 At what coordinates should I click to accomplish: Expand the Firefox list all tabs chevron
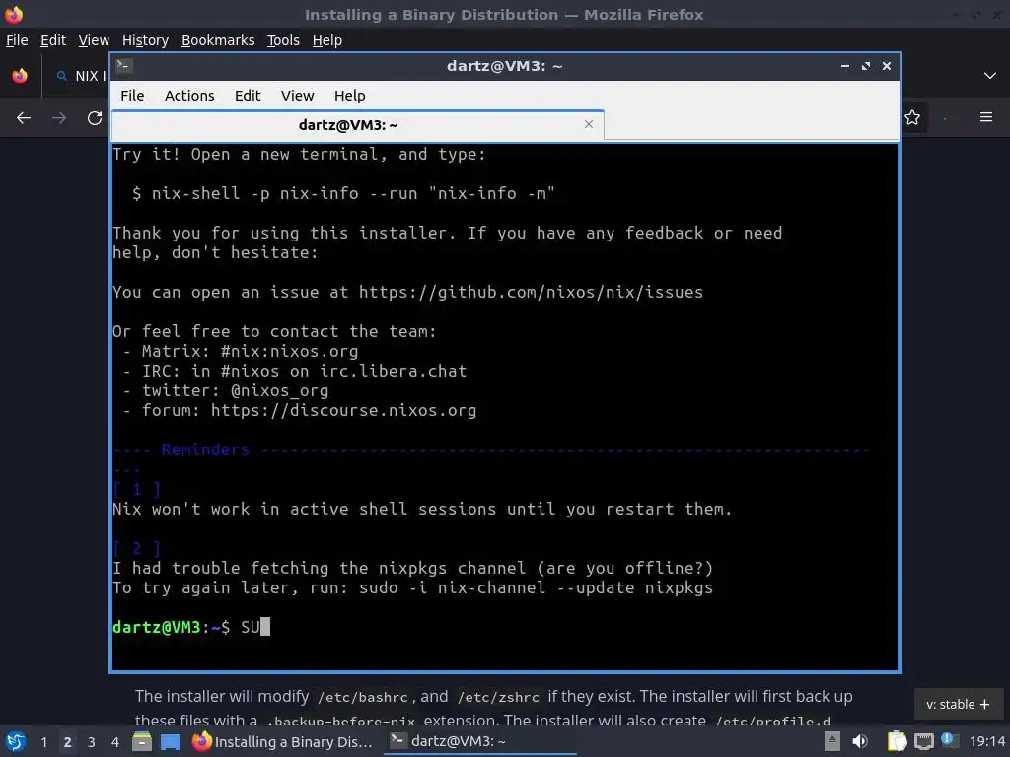click(x=990, y=76)
